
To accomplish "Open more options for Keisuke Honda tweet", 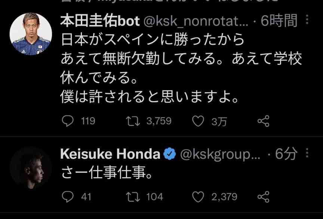I will [x=307, y=154].
